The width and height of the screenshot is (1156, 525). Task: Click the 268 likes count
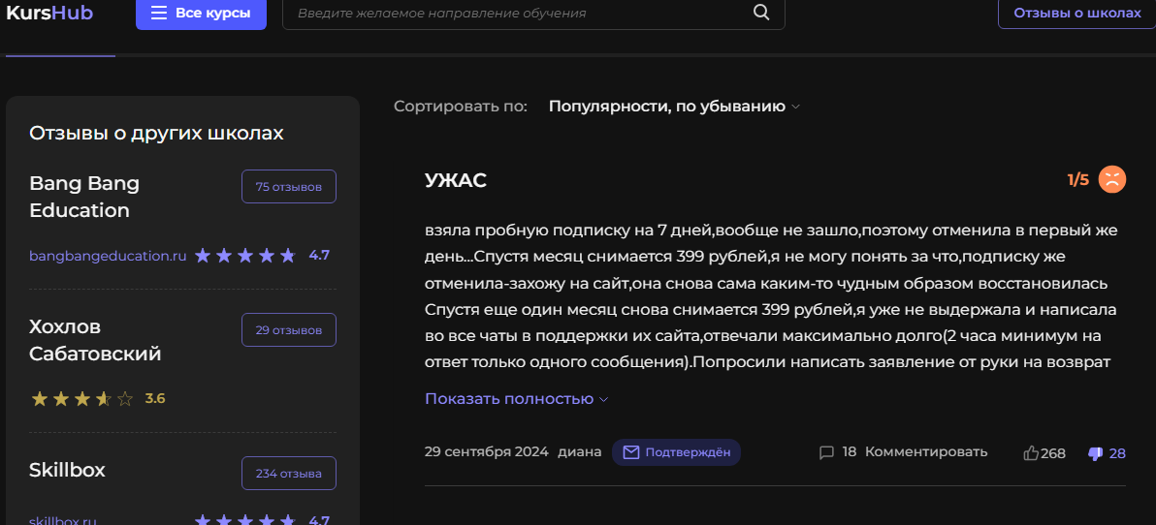point(1053,453)
